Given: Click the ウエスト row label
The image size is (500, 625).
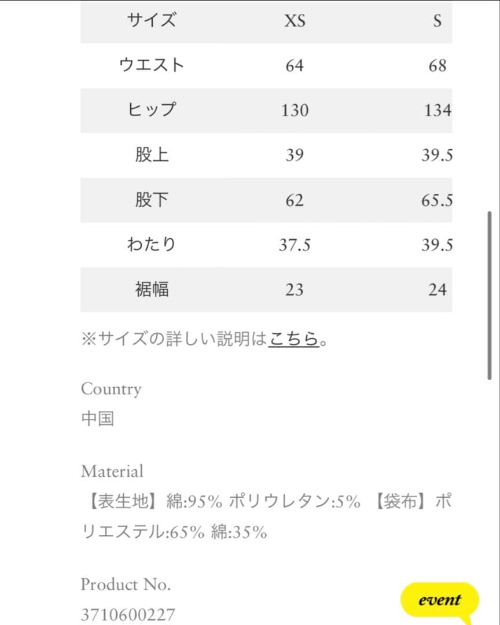Looking at the screenshot, I should pos(151,65).
